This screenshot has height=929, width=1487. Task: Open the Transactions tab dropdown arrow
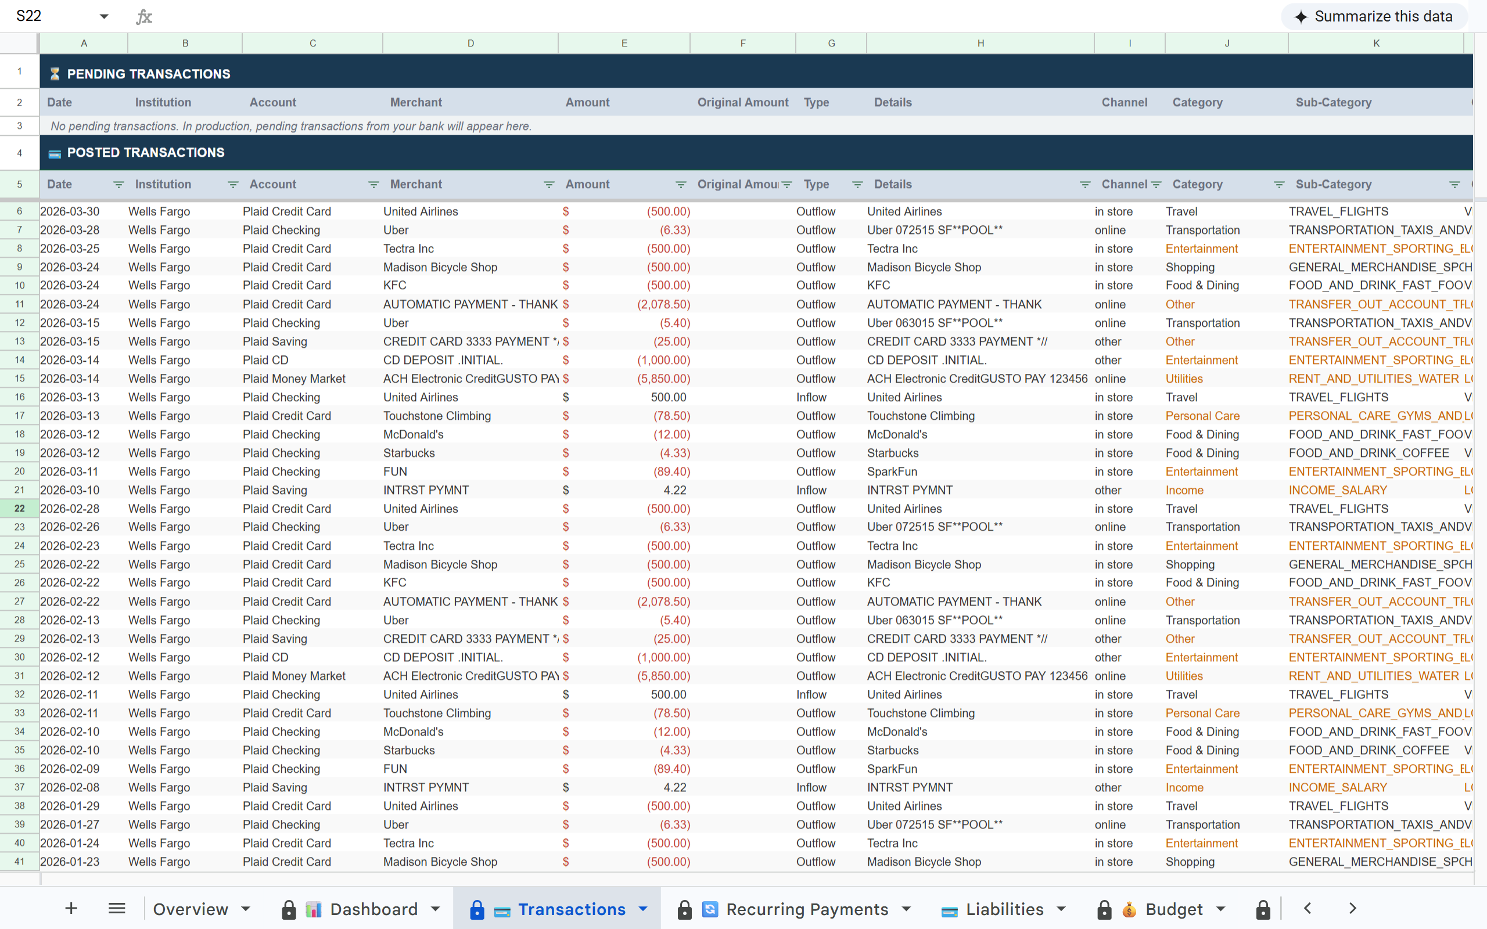tap(643, 909)
